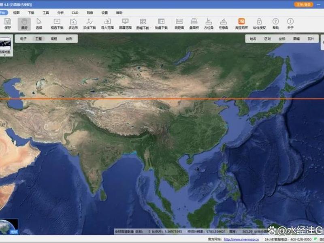
Task: Switch map to 高程 elevation layer
Action: (x=54, y=38)
